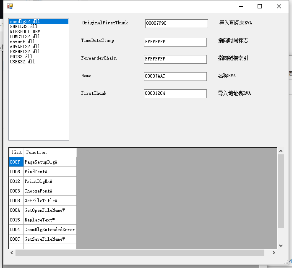Minimize the import table window
Image resolution: width=292 pixels, height=268 pixels.
(241, 7)
